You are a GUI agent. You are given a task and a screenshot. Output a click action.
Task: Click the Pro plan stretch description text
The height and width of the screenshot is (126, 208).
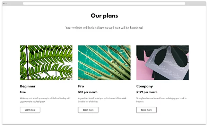102,100
